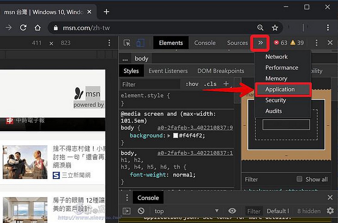Edit the viewport width value 411
The width and height of the screenshot is (338, 223).
tap(36, 43)
